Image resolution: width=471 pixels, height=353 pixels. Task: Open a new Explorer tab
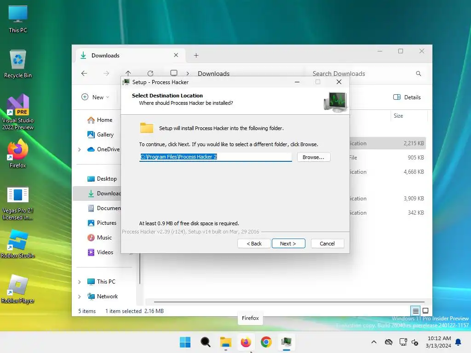[196, 55]
